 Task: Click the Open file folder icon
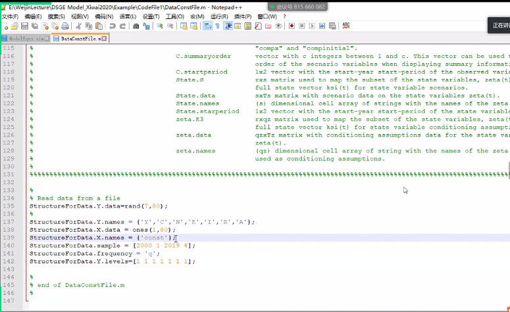click(x=14, y=26)
